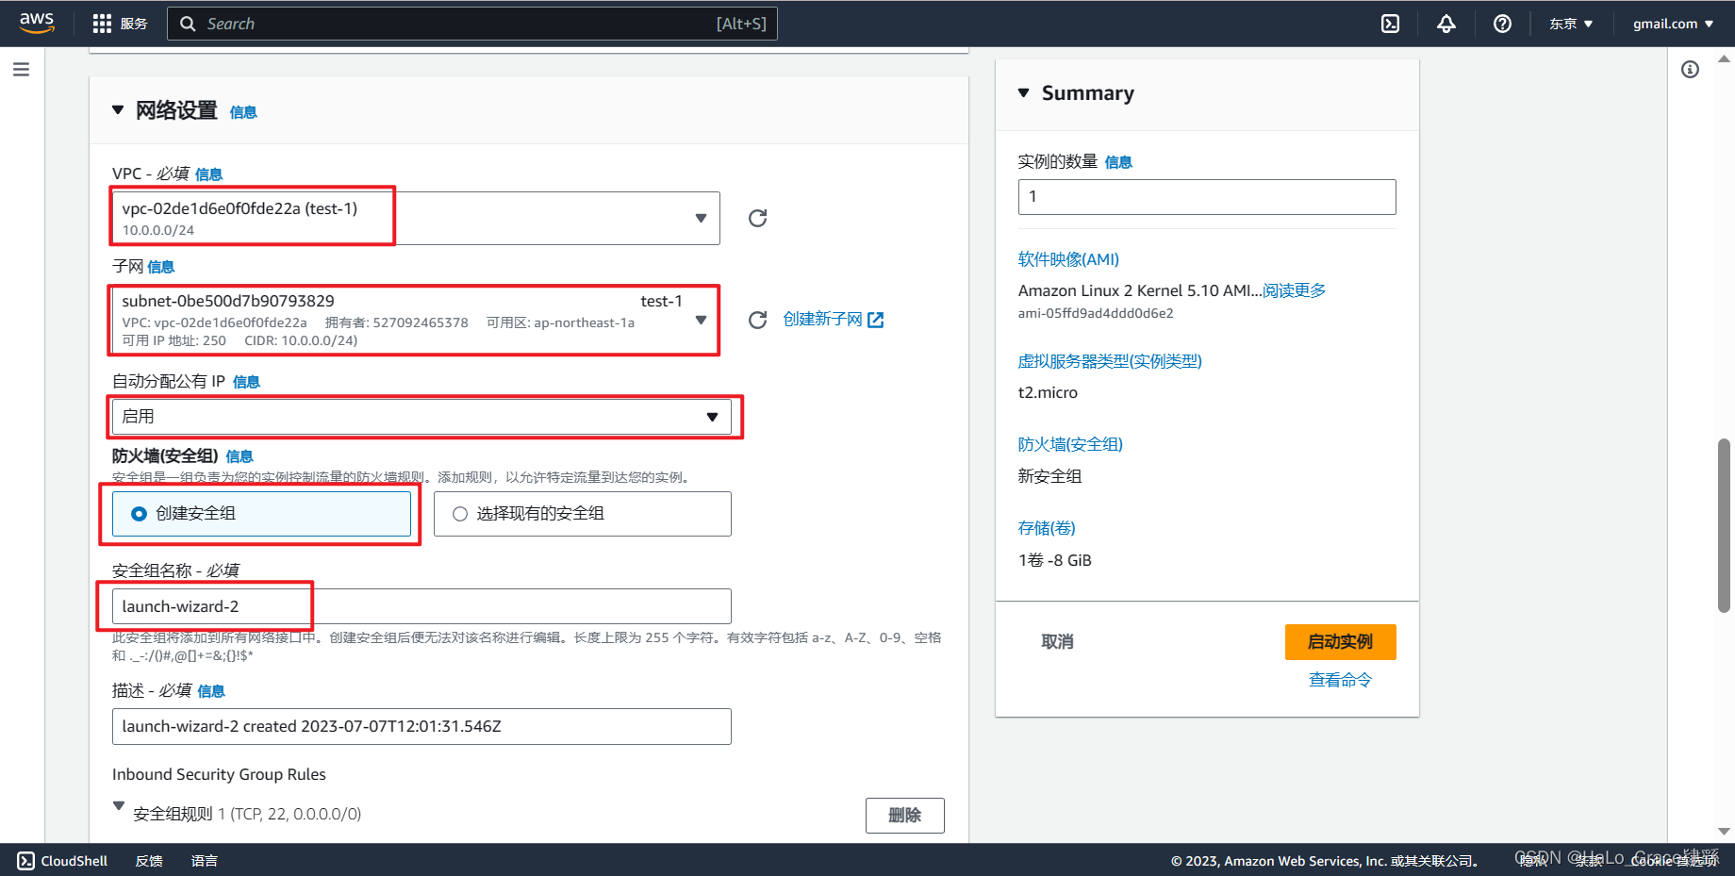Image resolution: width=1735 pixels, height=876 pixels.
Task: Open the subnet dropdown
Action: click(416, 320)
